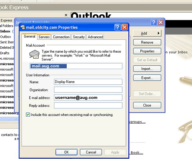This screenshot has width=192, height=159.
Task: Close the Internet Accounts window
Action: click(x=161, y=22)
